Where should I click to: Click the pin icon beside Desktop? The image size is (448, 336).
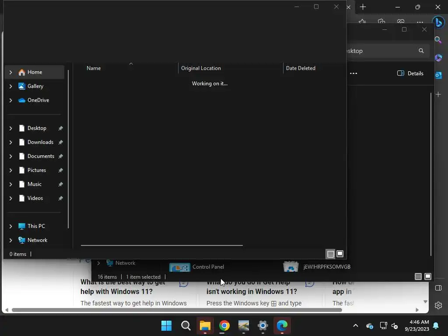click(x=60, y=129)
